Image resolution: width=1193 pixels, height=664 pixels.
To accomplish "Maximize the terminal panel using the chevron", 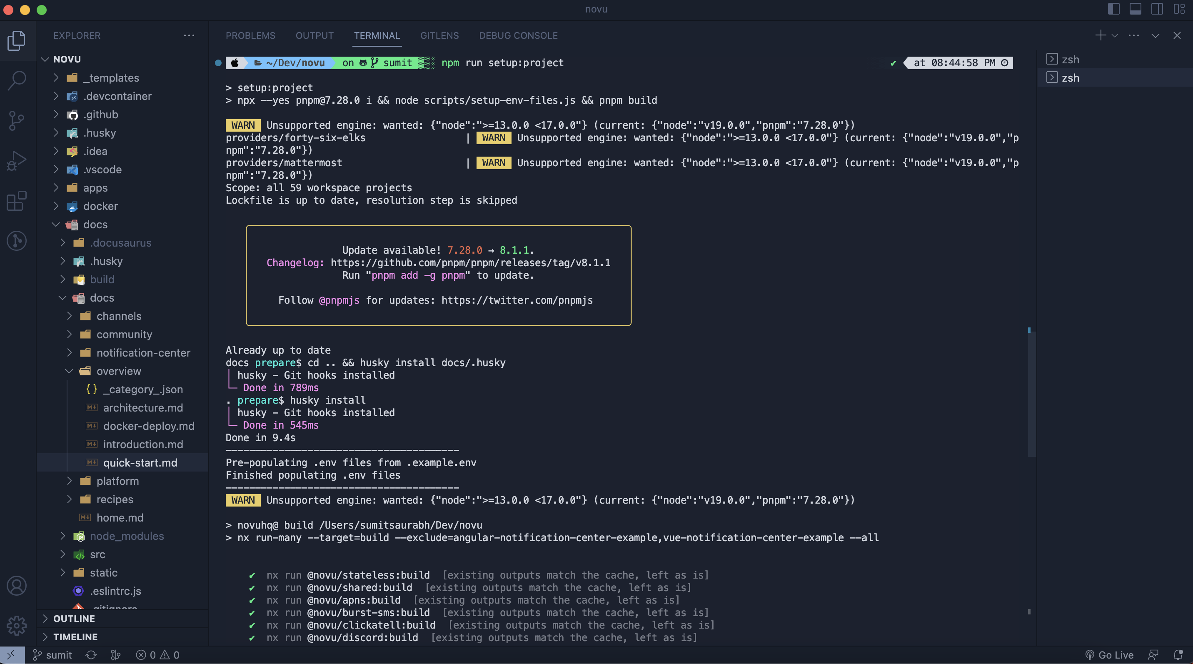I will [x=1156, y=35].
